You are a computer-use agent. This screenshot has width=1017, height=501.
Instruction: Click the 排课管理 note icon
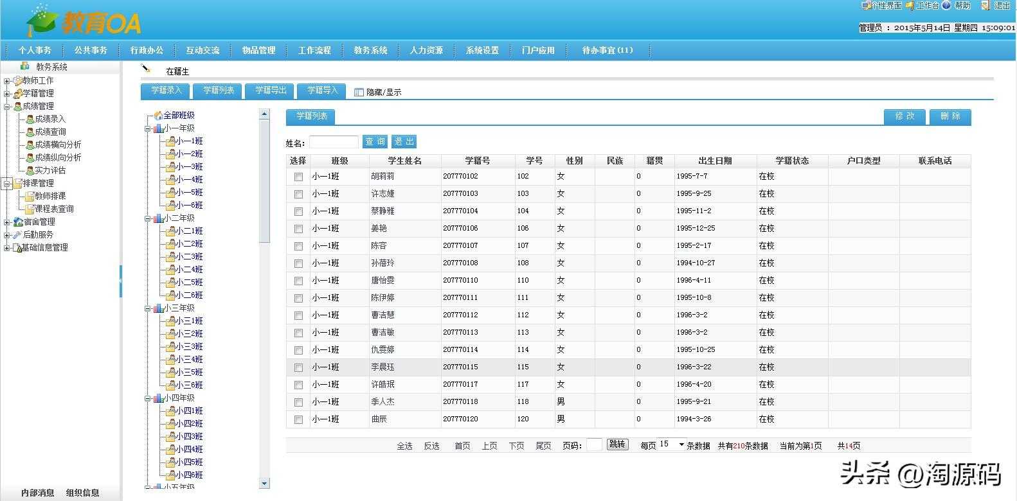(17, 183)
